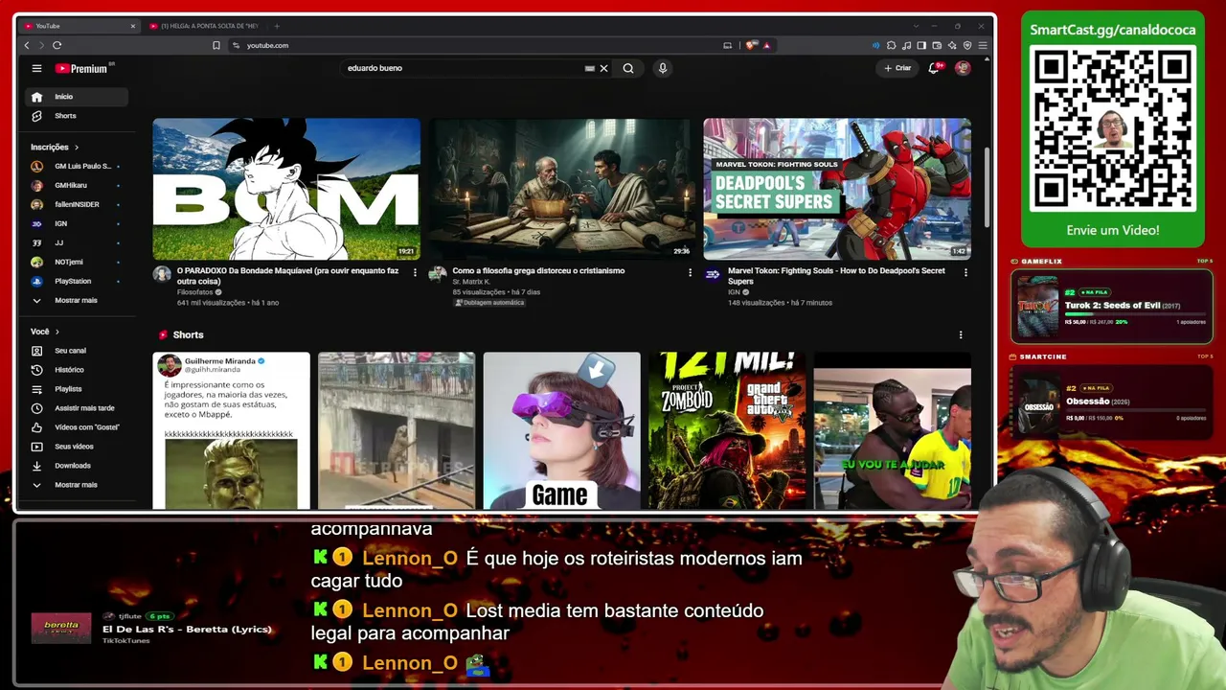Expand Mostrar mais under Você
This screenshot has height=690, width=1226.
click(x=77, y=485)
